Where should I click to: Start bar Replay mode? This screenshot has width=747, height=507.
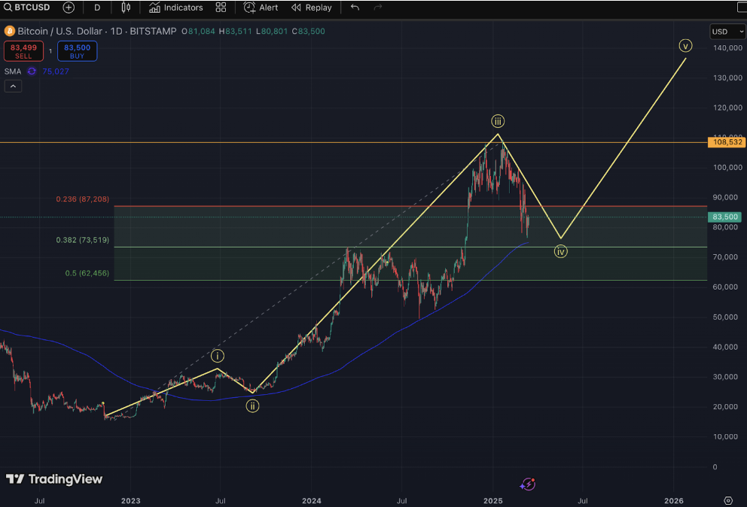click(x=312, y=8)
